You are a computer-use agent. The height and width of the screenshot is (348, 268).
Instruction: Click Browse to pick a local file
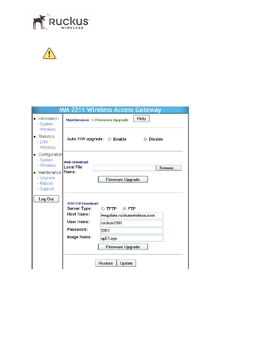[169, 168]
